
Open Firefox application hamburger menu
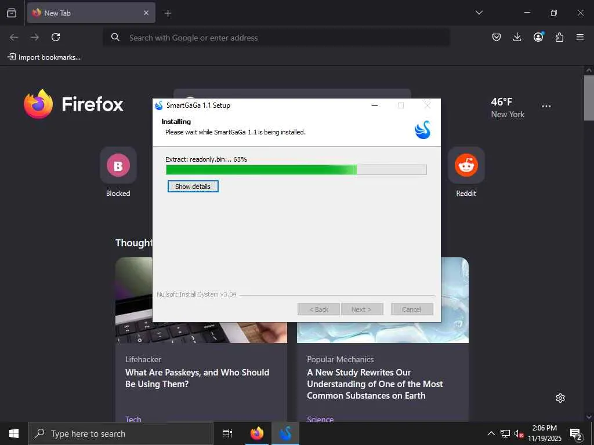(580, 37)
